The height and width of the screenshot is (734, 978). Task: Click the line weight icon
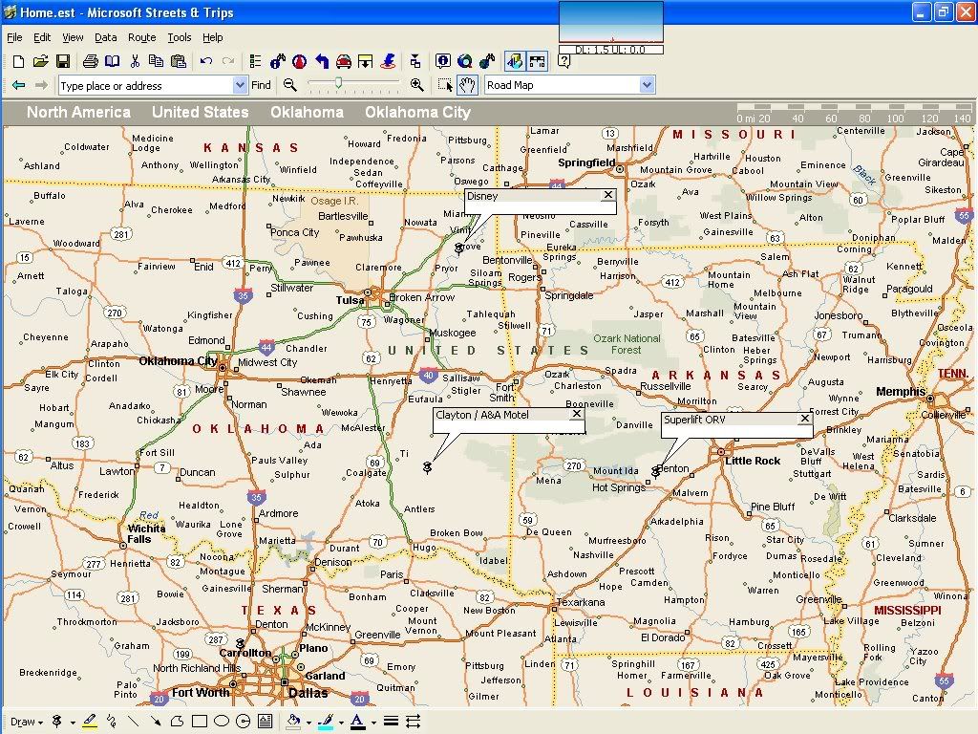tap(391, 722)
